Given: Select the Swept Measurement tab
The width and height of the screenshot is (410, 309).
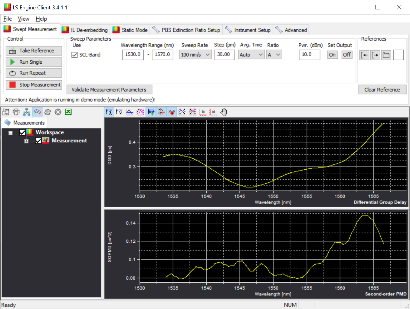Looking at the screenshot, I should pos(30,29).
